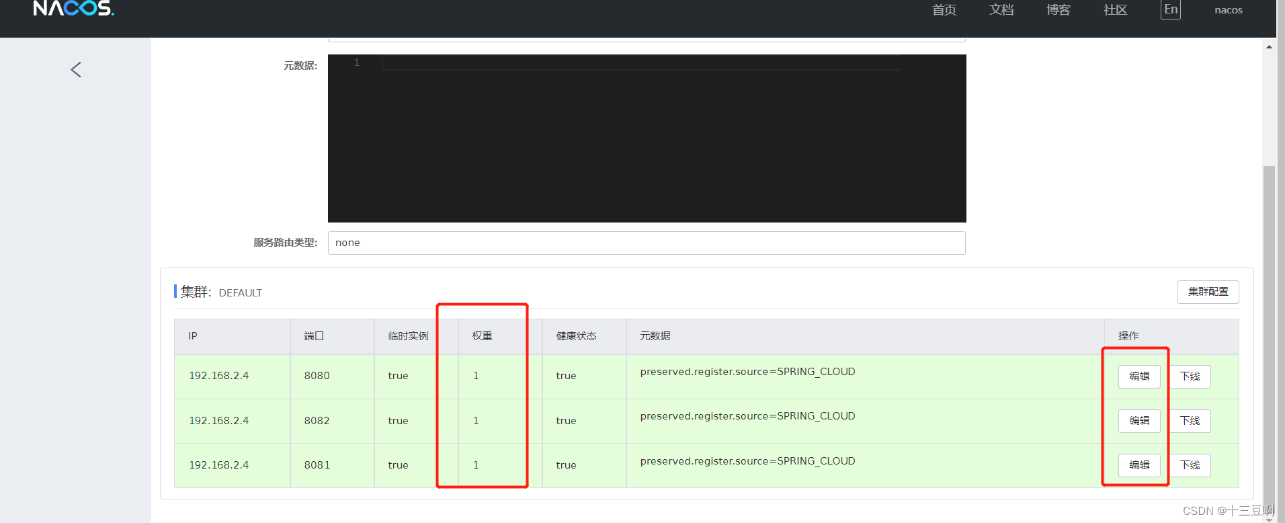The image size is (1285, 523).
Task: Click the NACOS logo
Action: tap(73, 8)
